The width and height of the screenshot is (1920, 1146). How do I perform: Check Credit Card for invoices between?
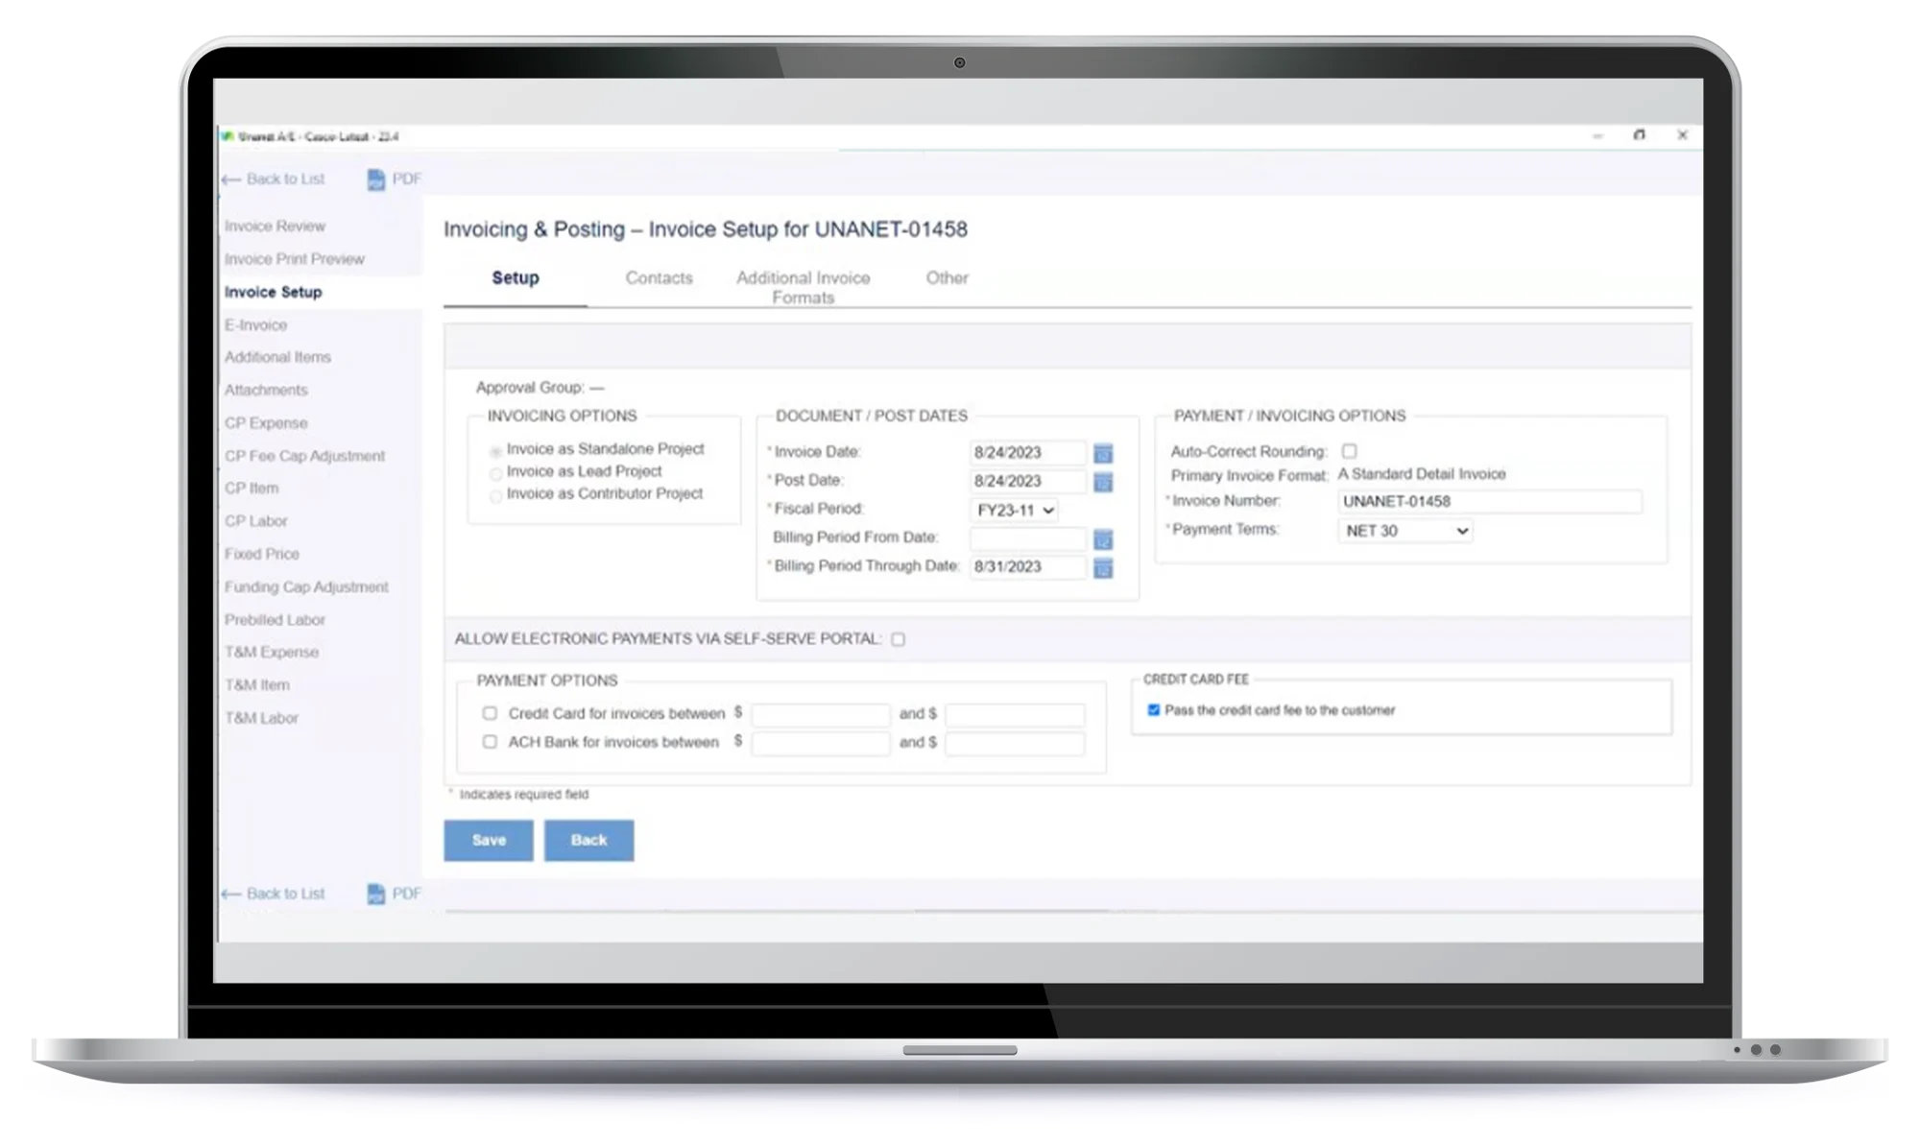(490, 713)
